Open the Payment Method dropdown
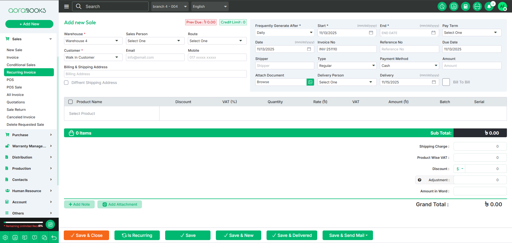The width and height of the screenshot is (512, 243). (x=409, y=66)
